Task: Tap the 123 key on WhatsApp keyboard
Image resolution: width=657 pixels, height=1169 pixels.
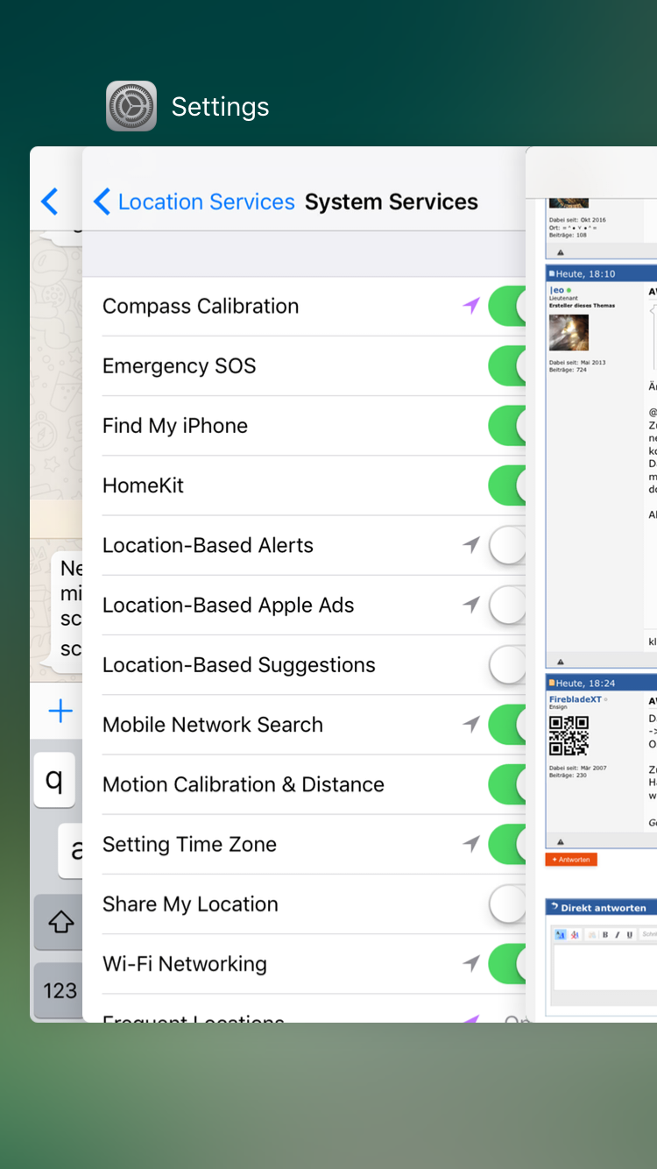Action: tap(59, 991)
